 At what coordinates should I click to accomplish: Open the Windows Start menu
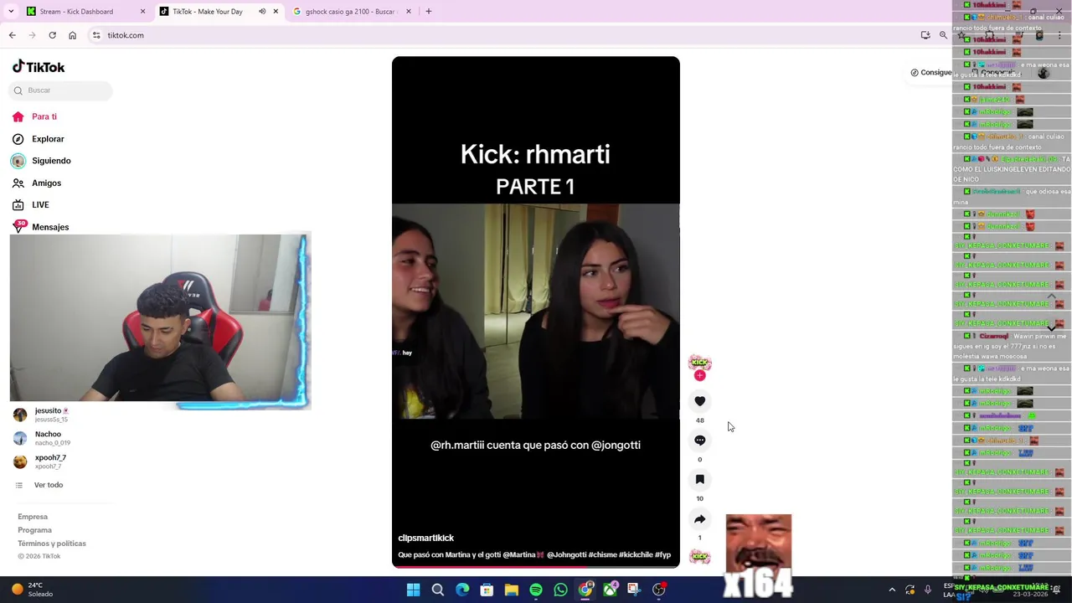tap(413, 590)
